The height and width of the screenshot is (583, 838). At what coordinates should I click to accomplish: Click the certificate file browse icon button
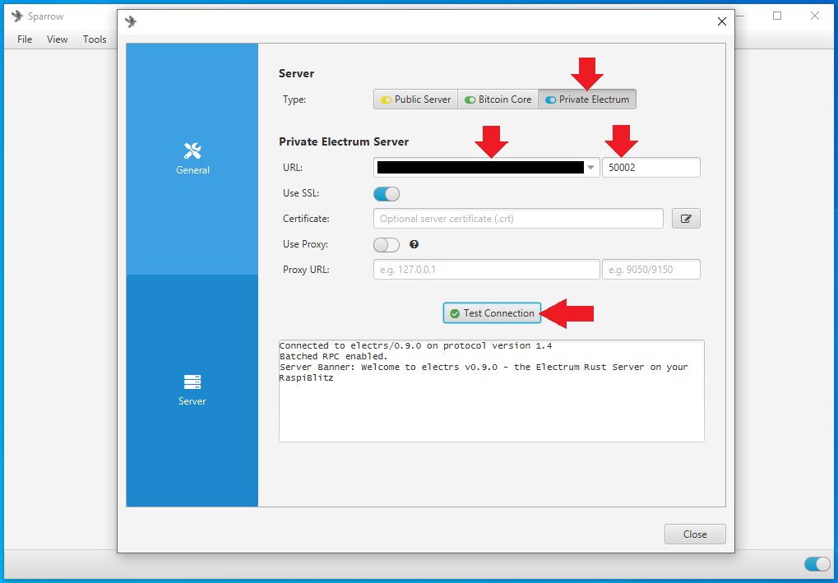pos(686,219)
